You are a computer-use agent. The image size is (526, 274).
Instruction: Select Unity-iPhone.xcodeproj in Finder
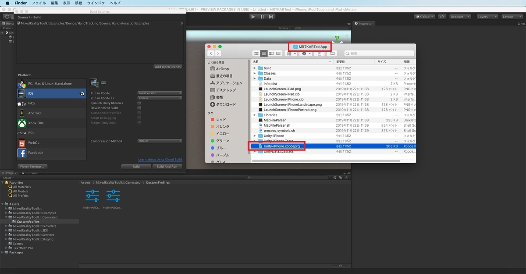pyautogui.click(x=333, y=146)
